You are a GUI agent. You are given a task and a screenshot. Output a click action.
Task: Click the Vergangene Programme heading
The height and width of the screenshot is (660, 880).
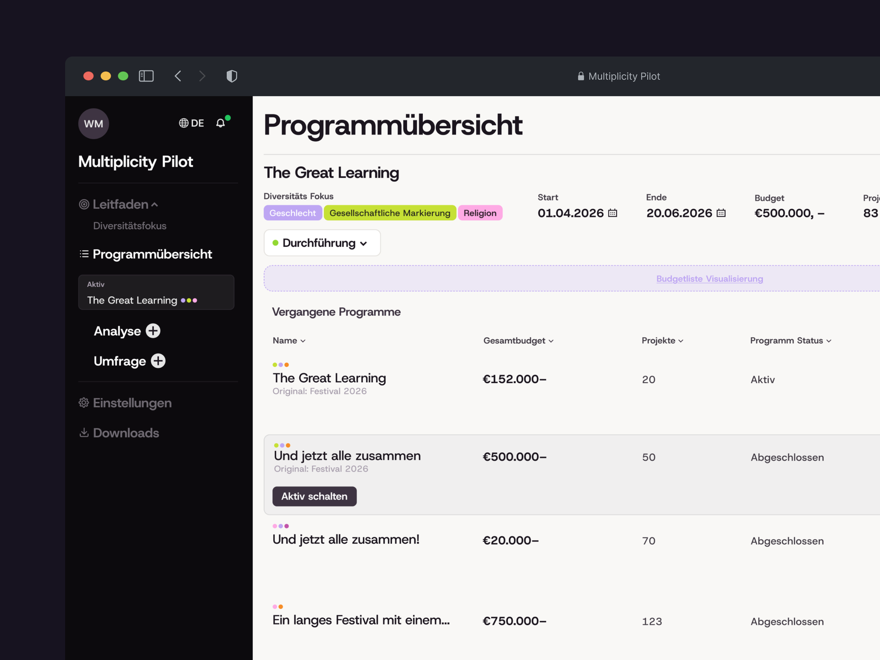coord(336,312)
